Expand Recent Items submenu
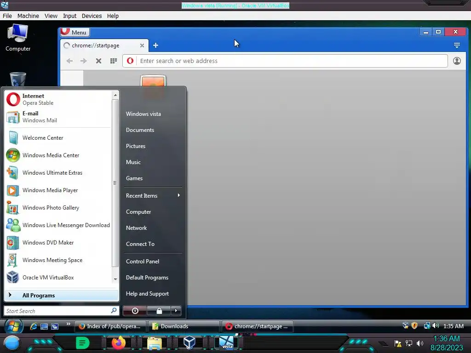This screenshot has height=353, width=471. point(153,196)
